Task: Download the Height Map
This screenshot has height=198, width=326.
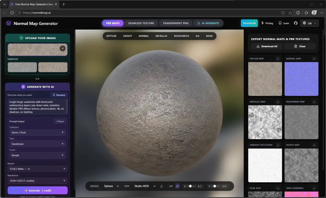Action: [314, 145]
